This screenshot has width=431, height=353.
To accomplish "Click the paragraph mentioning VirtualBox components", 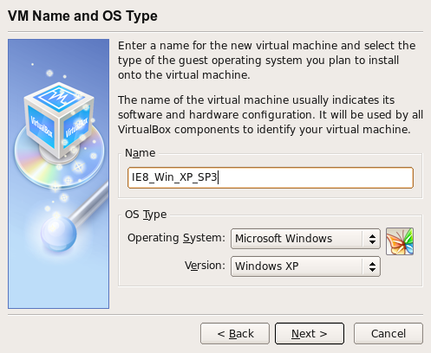I will point(271,115).
